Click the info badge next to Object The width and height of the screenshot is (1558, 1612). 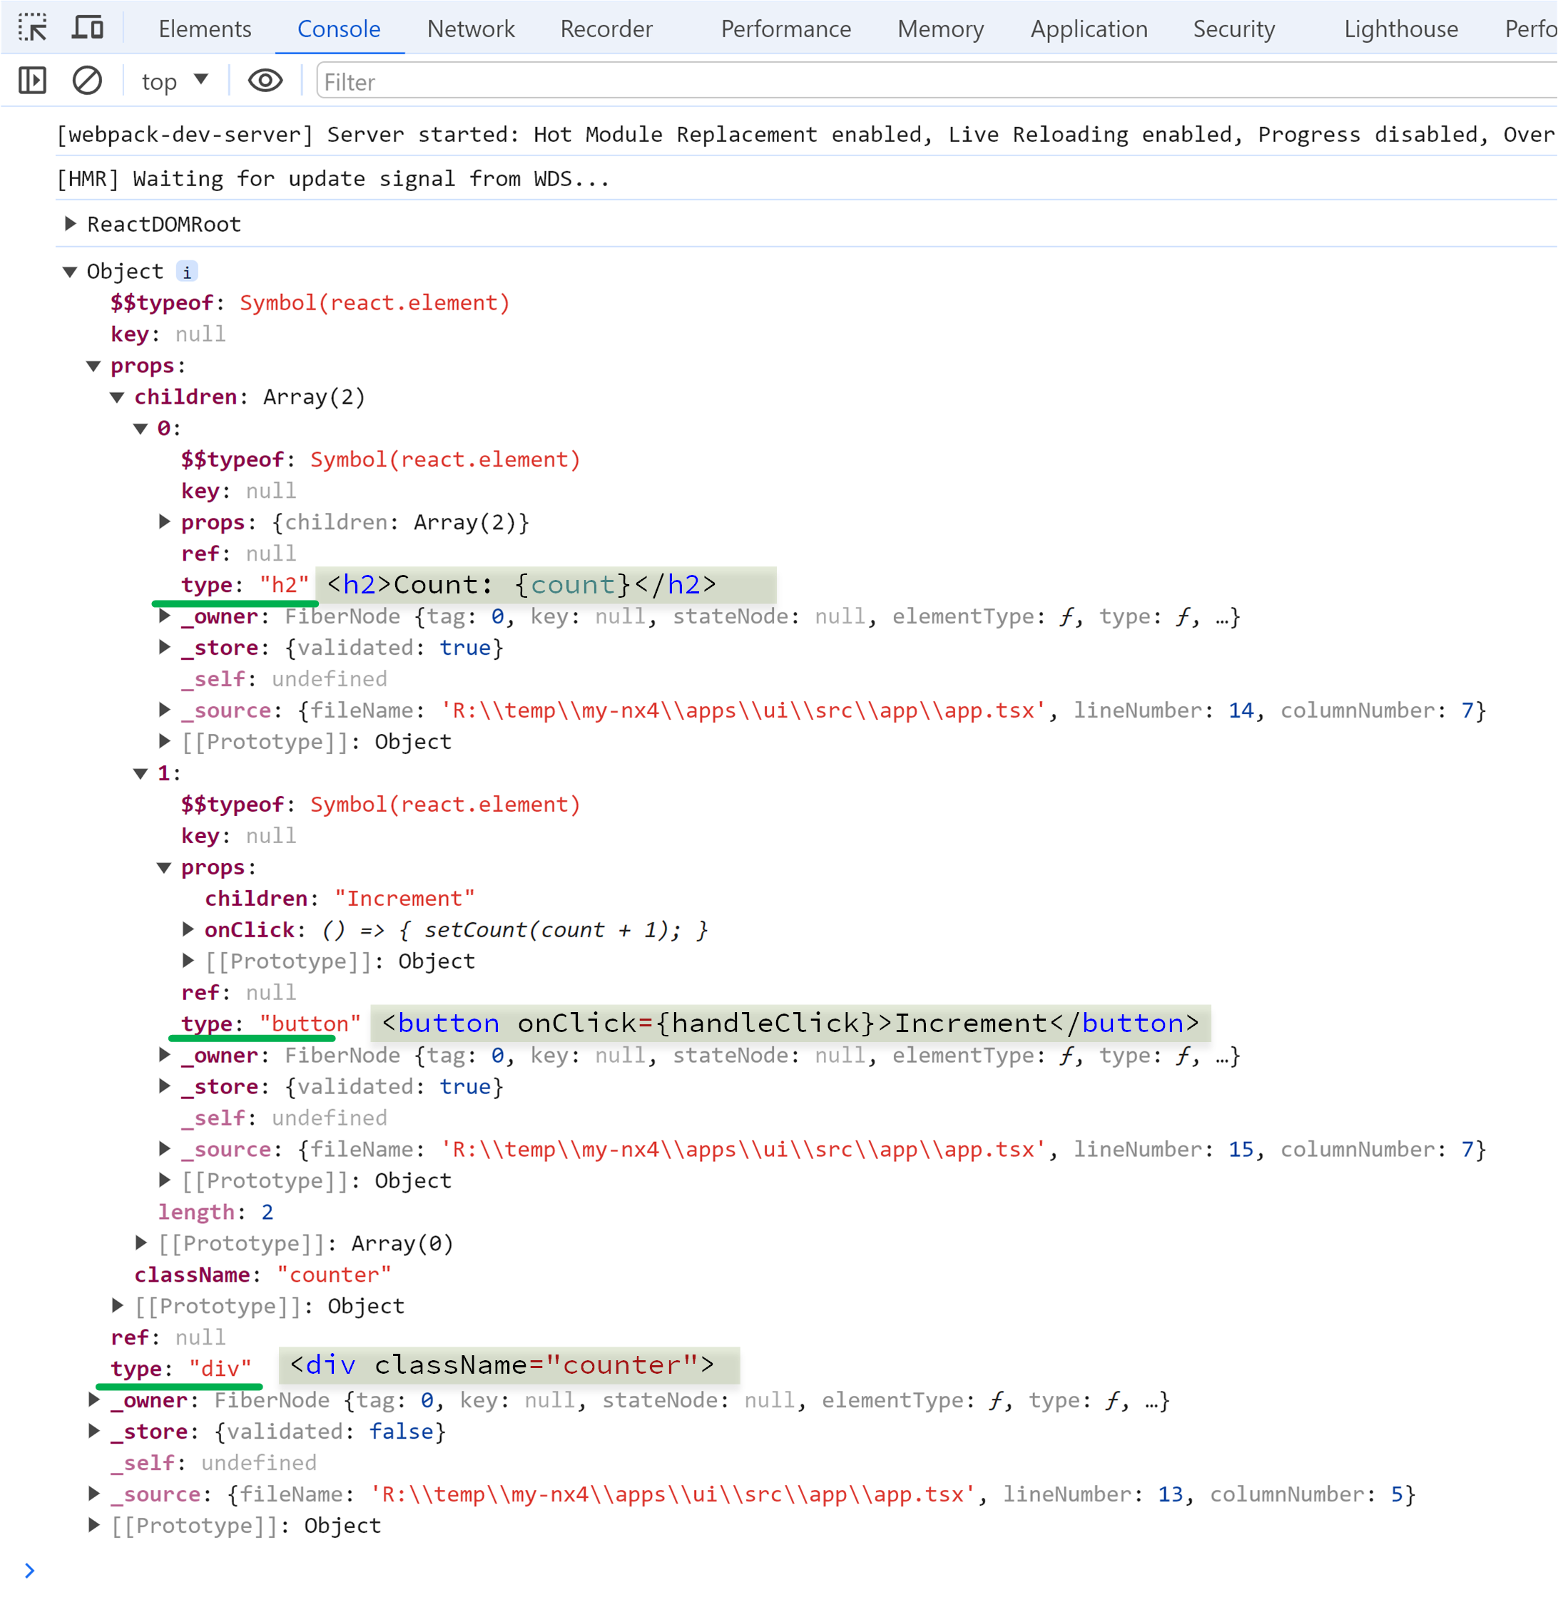pyautogui.click(x=187, y=272)
